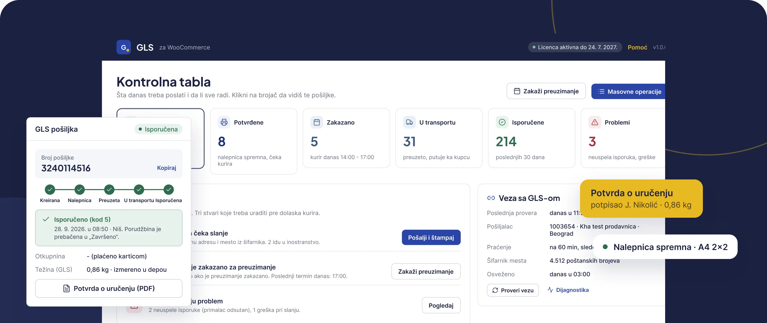The image size is (767, 323).
Task: Click the text 4.512 poštanskih brojeva
Action: tap(585, 260)
